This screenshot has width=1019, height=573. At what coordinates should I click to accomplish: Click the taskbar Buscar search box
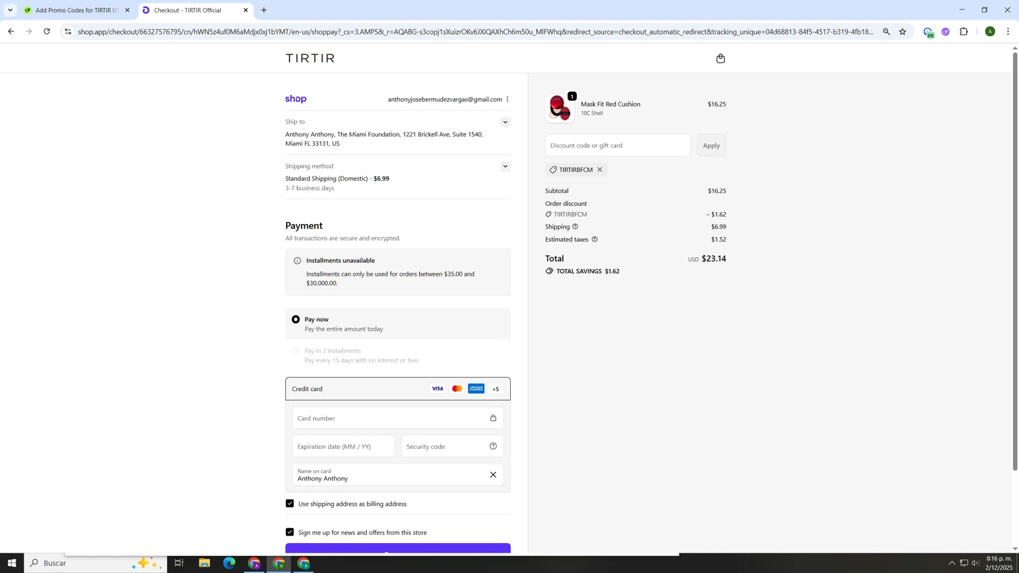(x=95, y=563)
